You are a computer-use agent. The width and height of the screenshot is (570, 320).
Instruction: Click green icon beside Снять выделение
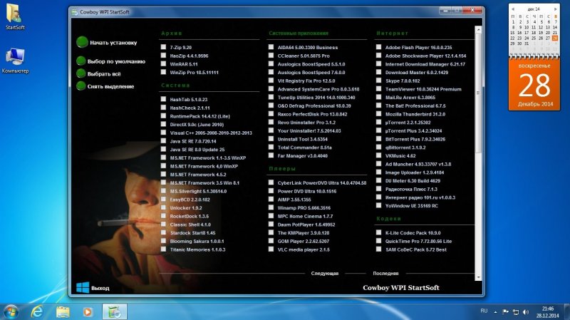81,86
